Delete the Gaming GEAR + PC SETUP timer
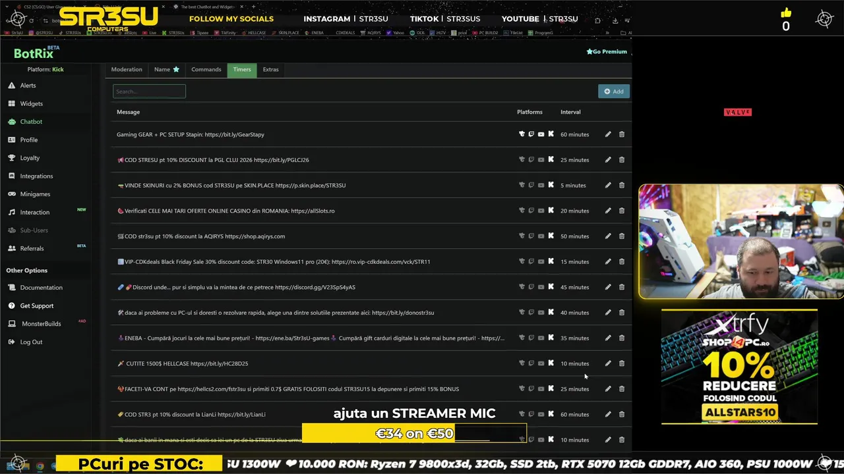The image size is (844, 474). click(622, 134)
